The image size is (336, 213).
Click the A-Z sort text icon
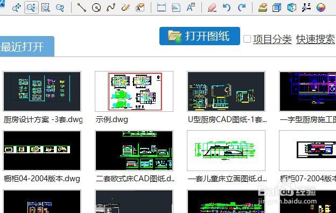(x=306, y=8)
